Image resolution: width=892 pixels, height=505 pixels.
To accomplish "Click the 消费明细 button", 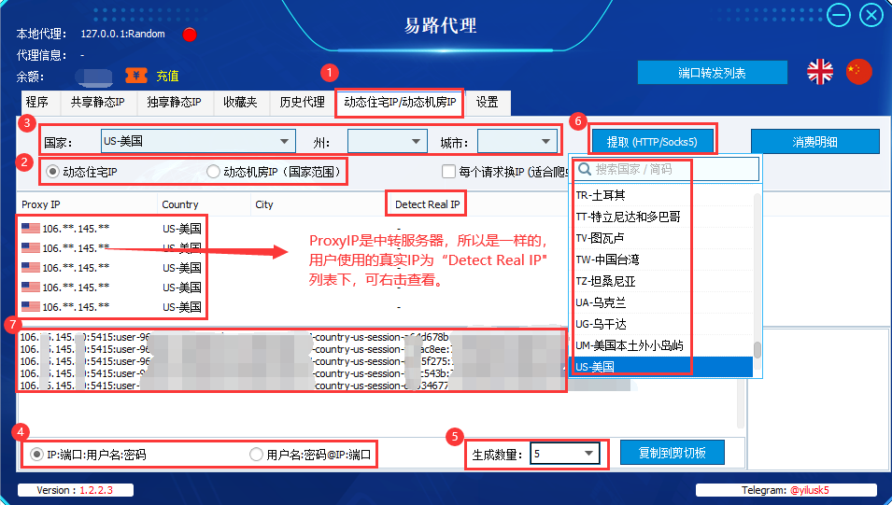I will (x=814, y=142).
